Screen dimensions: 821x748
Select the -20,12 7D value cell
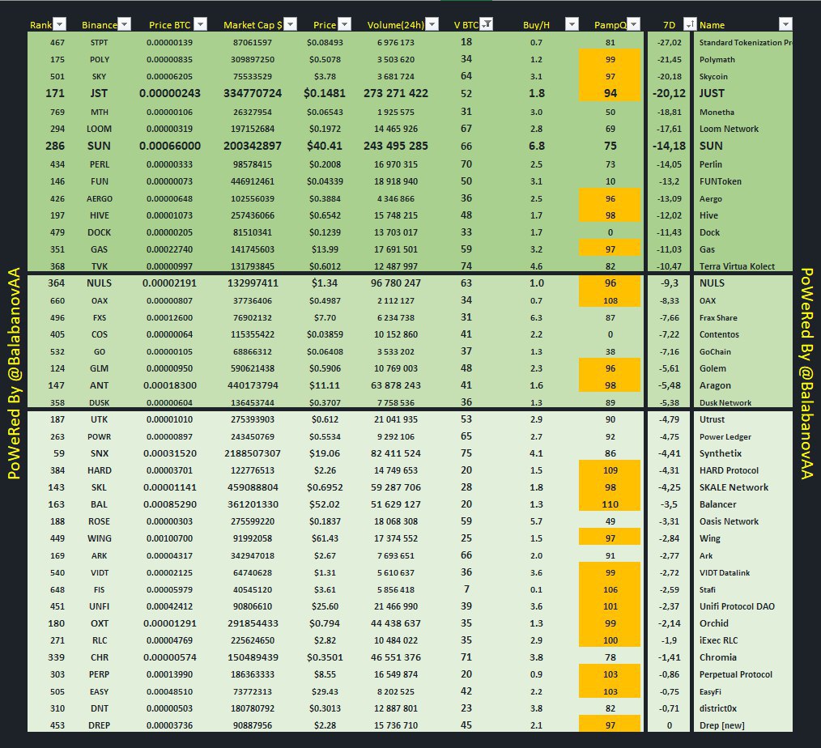pos(669,93)
